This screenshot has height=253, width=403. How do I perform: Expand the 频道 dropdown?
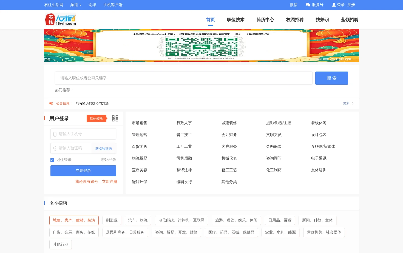[x=76, y=5]
